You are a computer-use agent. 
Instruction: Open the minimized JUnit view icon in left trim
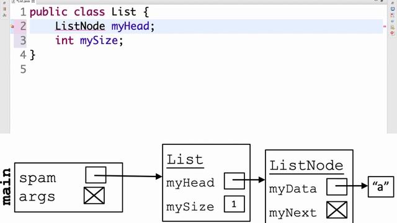[x=4, y=15]
